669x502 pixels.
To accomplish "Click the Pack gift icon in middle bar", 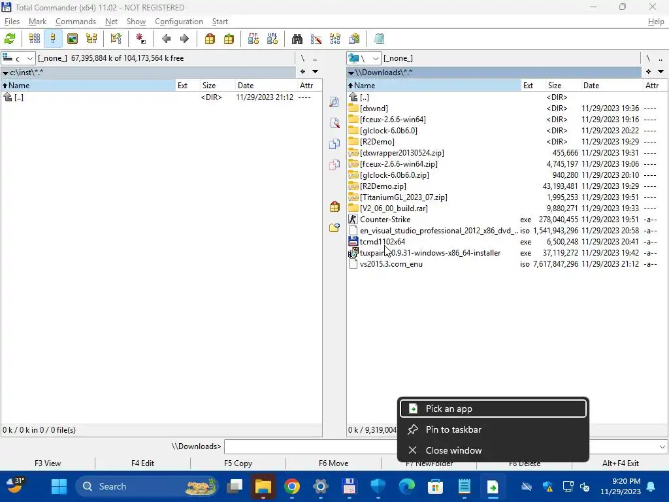I will (x=334, y=207).
